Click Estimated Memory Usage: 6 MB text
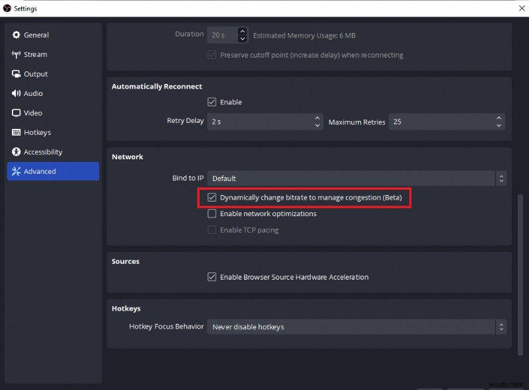Image resolution: width=529 pixels, height=390 pixels. (x=304, y=36)
